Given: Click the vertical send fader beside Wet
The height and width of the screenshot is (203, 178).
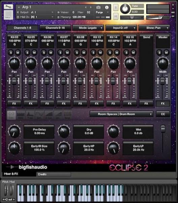Looking at the screenshot, I should pos(163,129).
